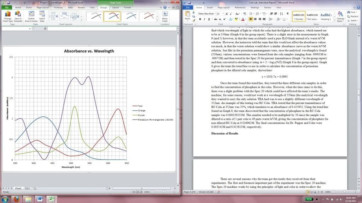Expand Excel Chart Styles gallery More arrow
This screenshot has width=362, height=203.
157,21
